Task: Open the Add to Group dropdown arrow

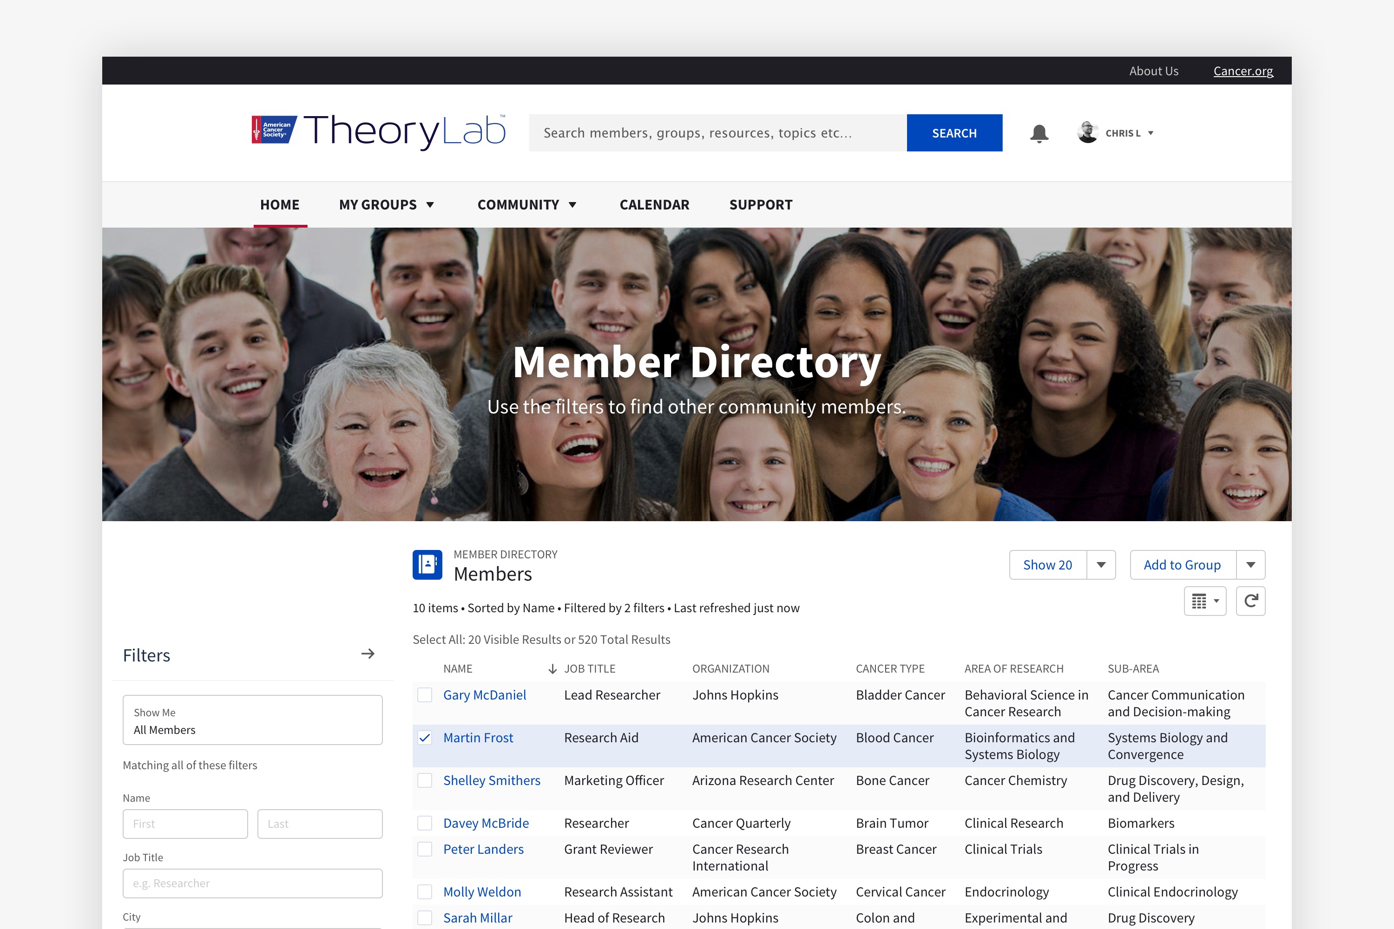Action: (x=1250, y=565)
